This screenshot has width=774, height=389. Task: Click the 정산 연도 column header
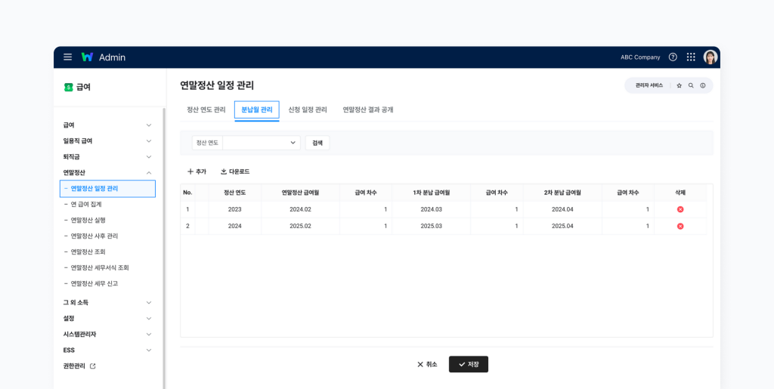click(x=235, y=193)
